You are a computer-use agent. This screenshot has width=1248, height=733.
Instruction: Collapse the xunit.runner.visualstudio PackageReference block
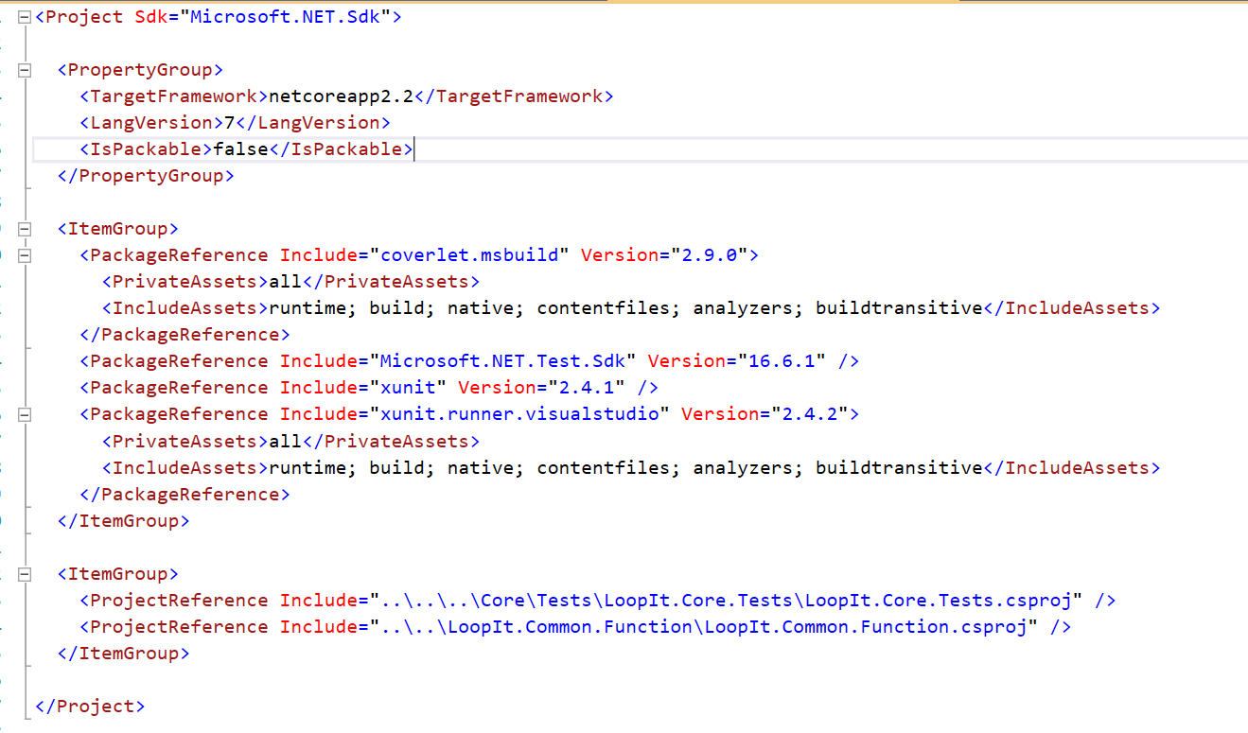(24, 413)
